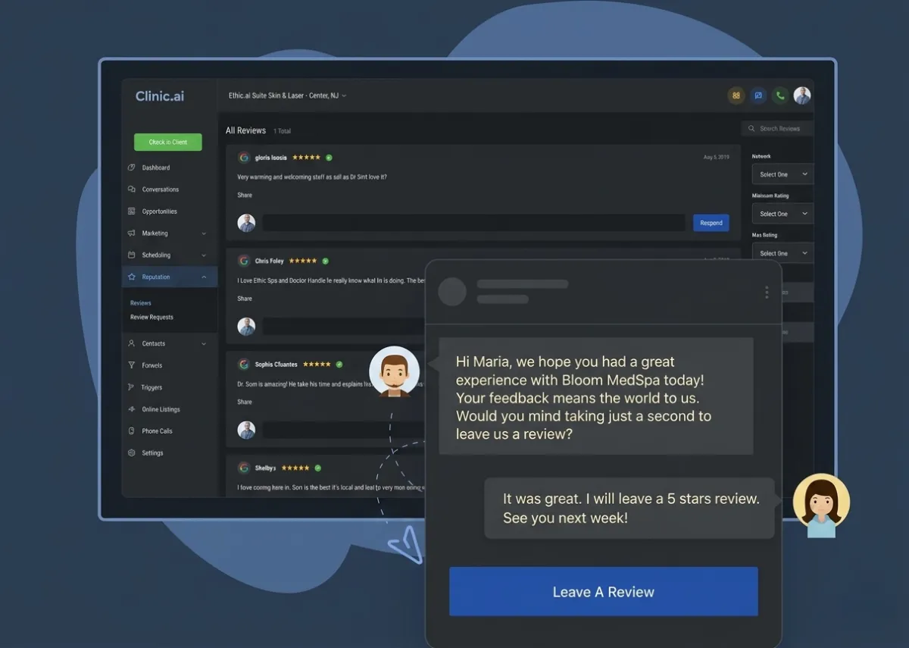Click the funnel icon in the sidebar
The width and height of the screenshot is (909, 648).
coord(132,365)
